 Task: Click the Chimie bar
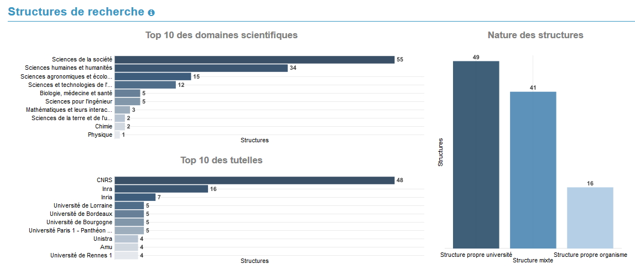click(119, 126)
